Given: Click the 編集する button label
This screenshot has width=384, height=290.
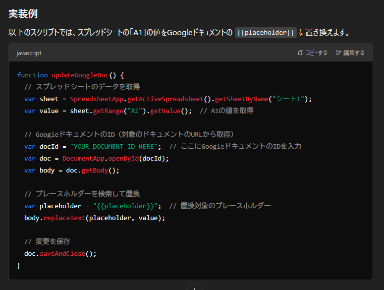Looking at the screenshot, I should (354, 53).
